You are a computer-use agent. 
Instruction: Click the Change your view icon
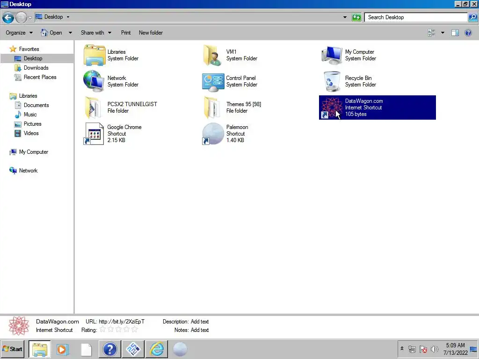point(431,33)
